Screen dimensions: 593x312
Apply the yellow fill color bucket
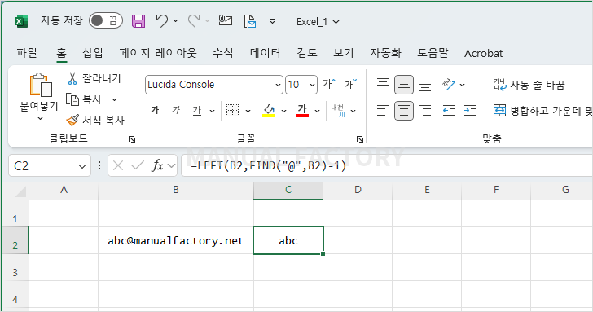269,111
